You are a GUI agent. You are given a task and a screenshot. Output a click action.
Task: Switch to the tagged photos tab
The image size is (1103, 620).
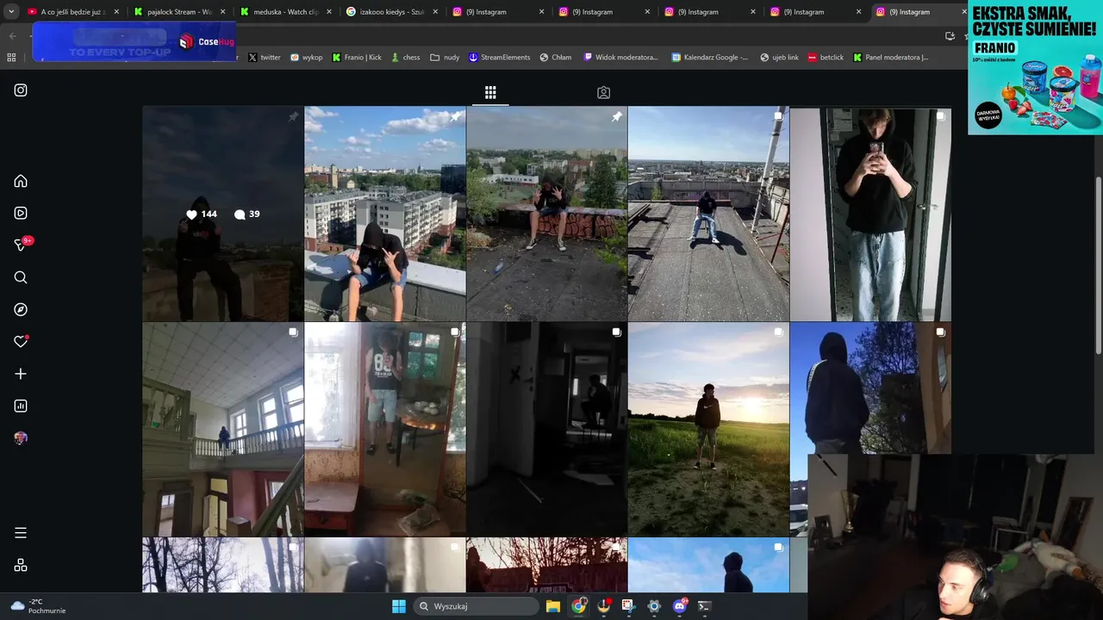(603, 92)
